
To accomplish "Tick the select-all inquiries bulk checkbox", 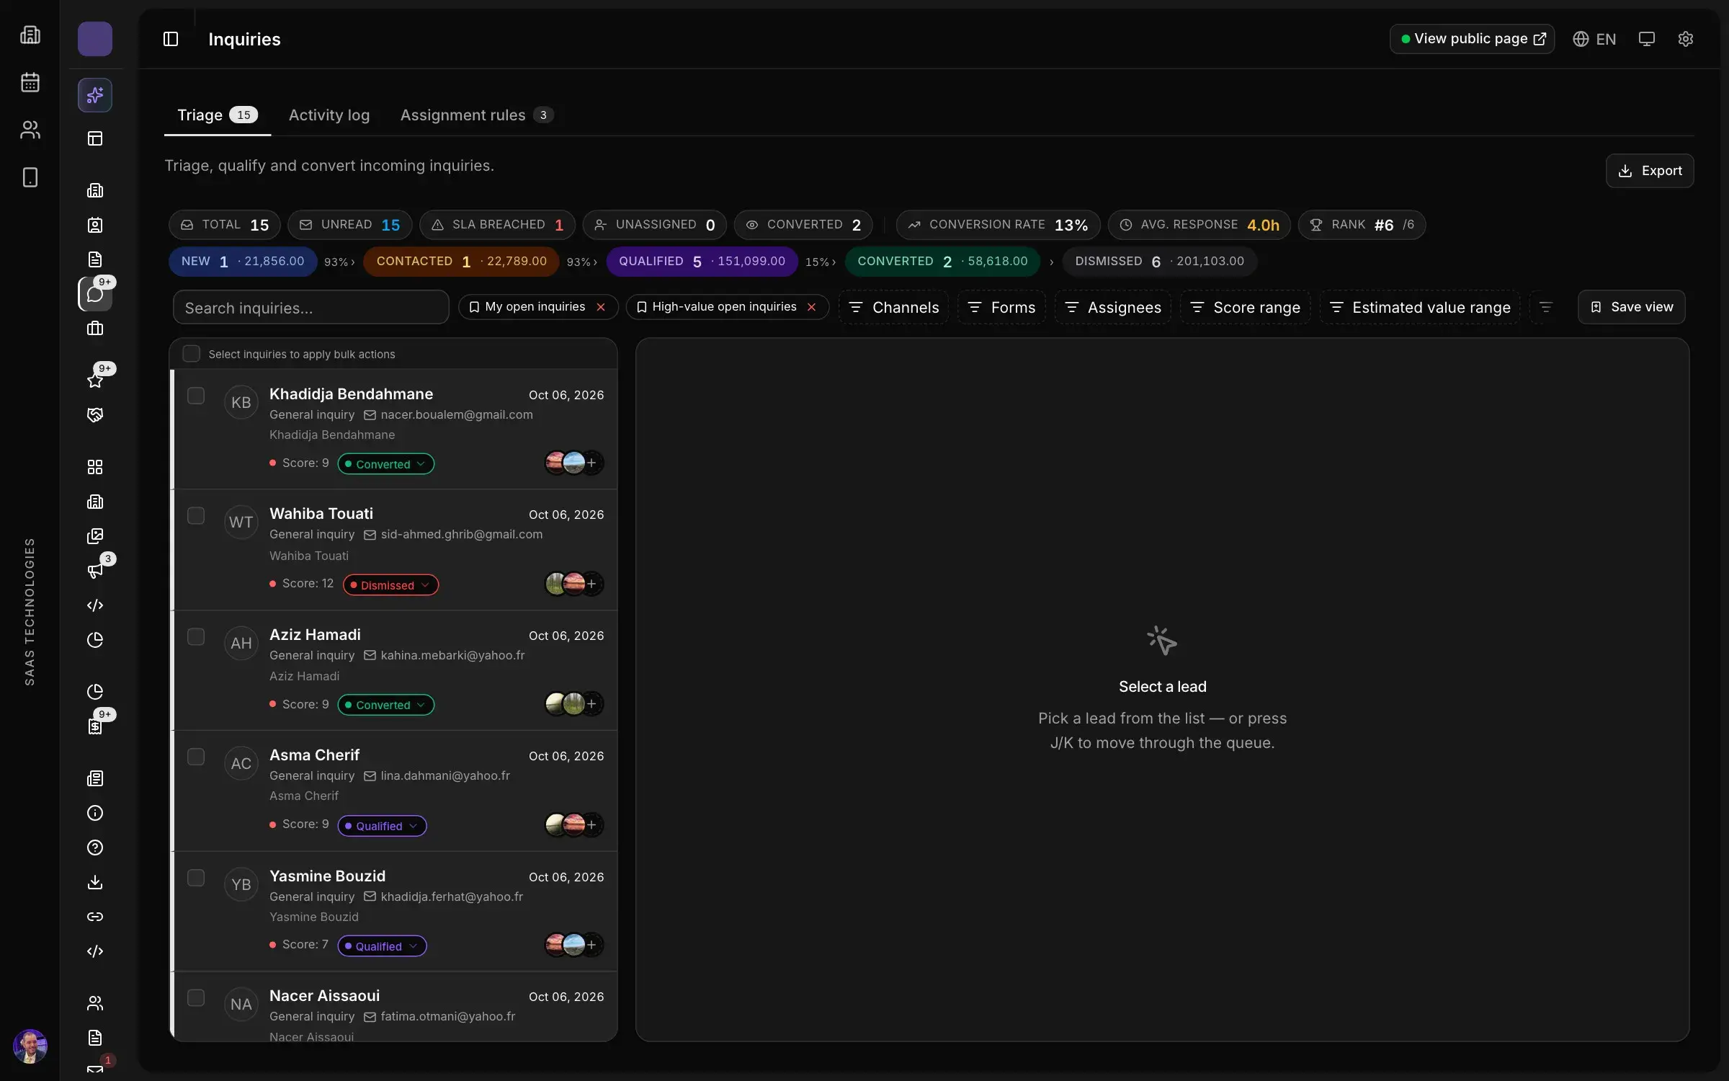I will [191, 354].
